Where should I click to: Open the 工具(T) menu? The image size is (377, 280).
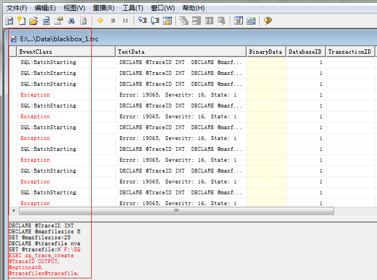tap(133, 8)
